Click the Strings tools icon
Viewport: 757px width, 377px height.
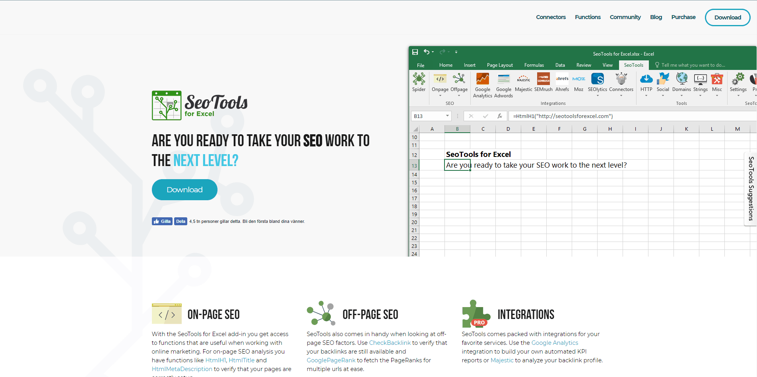[701, 79]
